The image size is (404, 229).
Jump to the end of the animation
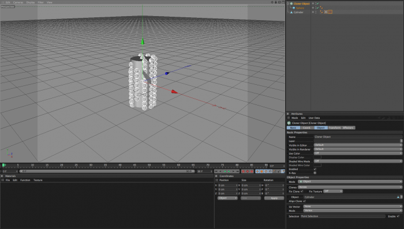coord(238,171)
